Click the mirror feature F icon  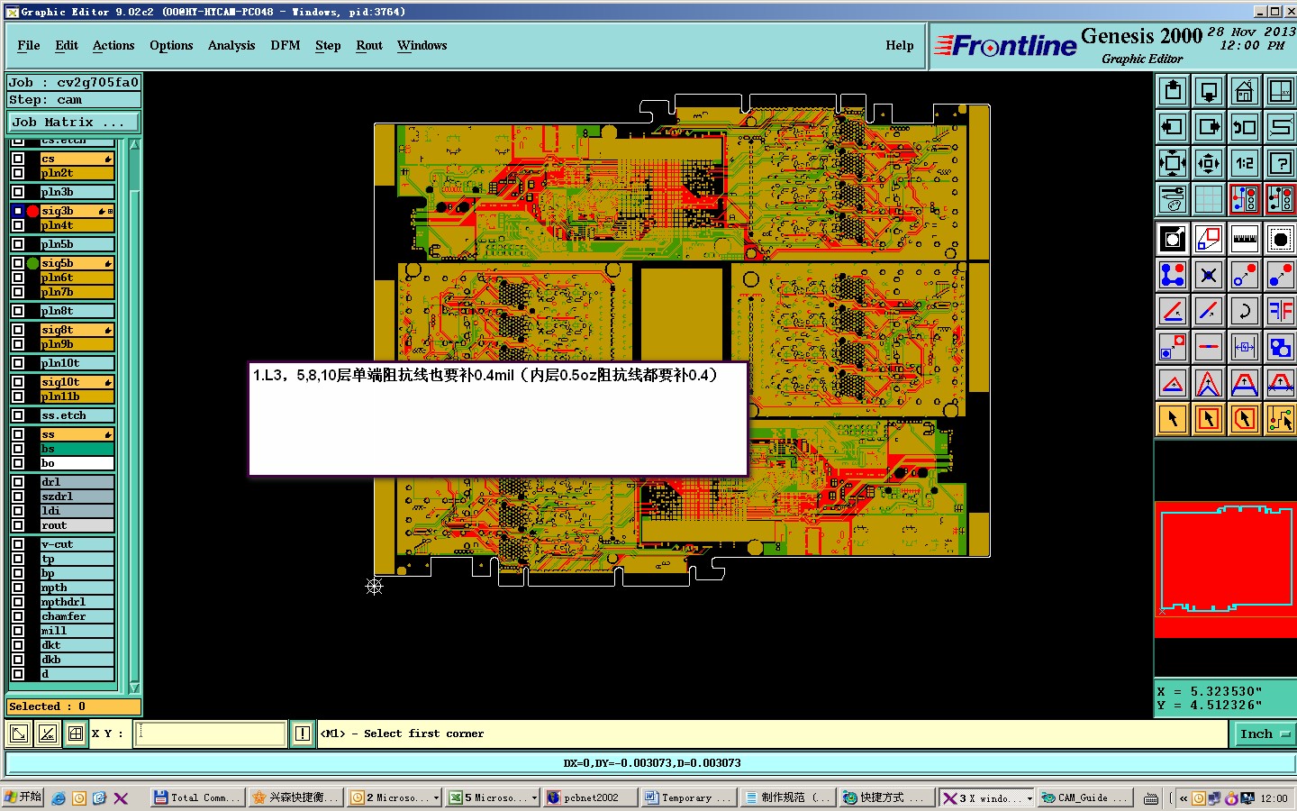point(1281,311)
